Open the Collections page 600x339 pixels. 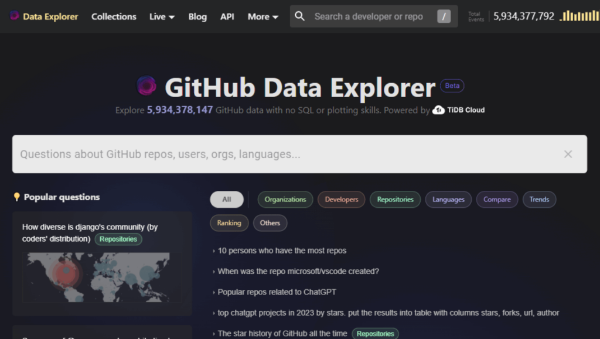point(114,16)
